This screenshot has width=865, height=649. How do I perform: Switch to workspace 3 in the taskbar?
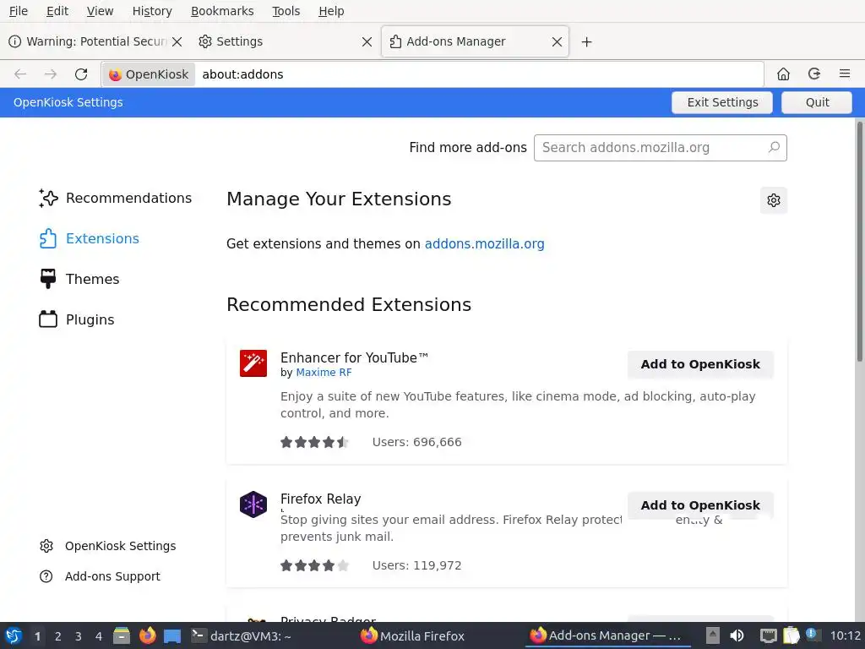pyautogui.click(x=79, y=636)
